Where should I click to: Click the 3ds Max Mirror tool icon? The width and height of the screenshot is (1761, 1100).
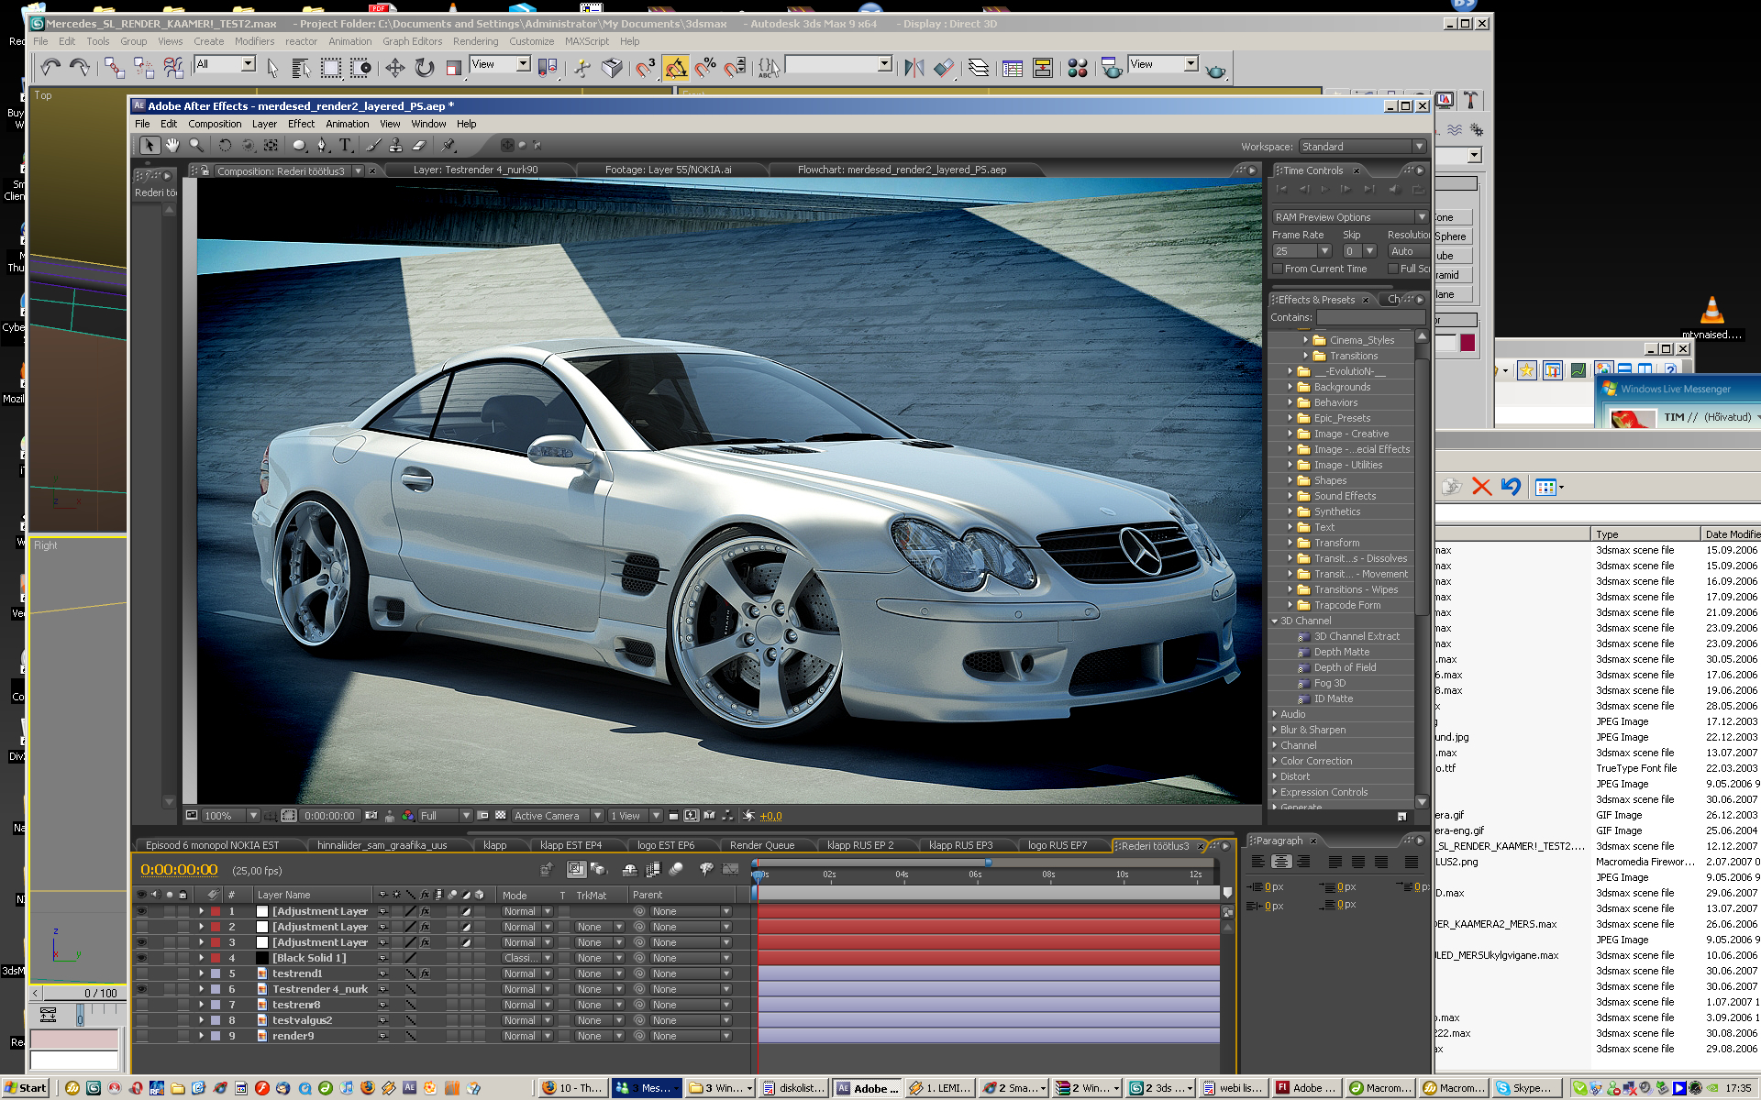tap(914, 68)
